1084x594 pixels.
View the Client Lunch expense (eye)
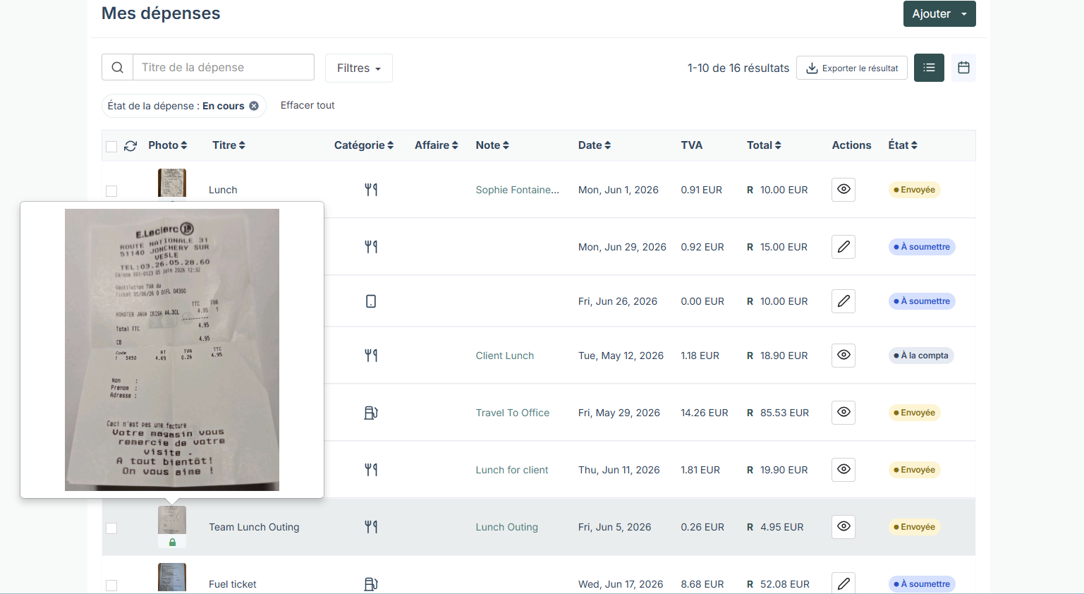[844, 356]
